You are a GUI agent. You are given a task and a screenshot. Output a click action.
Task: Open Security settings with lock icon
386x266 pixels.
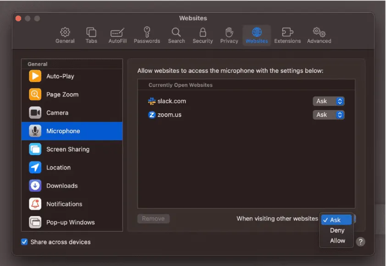click(202, 35)
